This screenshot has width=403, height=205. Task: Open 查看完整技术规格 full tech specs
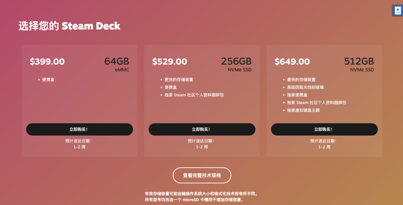[x=202, y=176]
